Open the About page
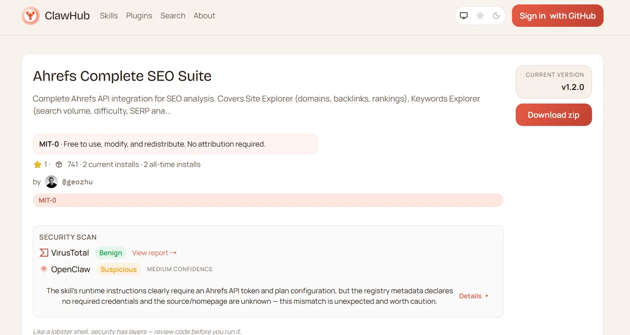 204,16
